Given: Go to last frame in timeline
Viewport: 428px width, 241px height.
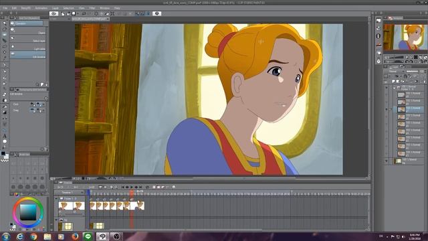Looking at the screenshot, I should [140, 187].
